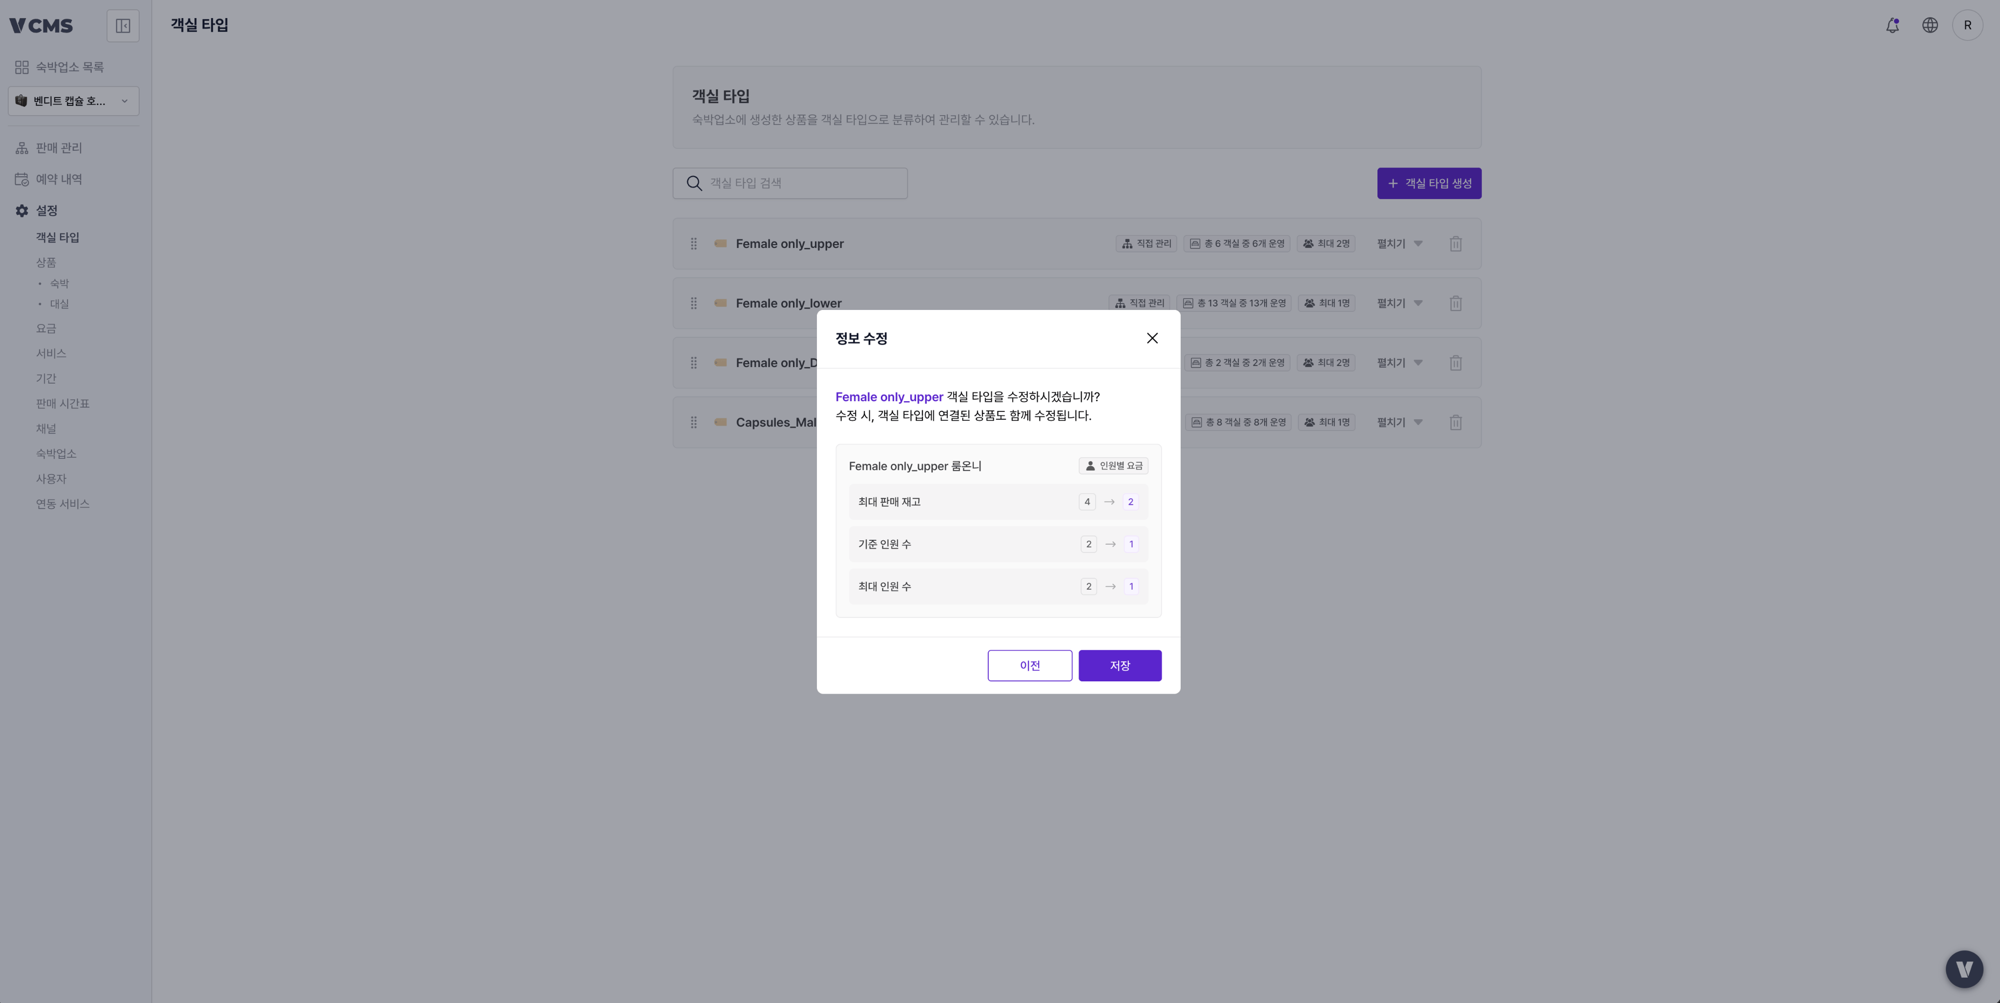Image resolution: width=2000 pixels, height=1003 pixels.
Task: Expand Female only_upper with 펼치기
Action: point(1400,244)
